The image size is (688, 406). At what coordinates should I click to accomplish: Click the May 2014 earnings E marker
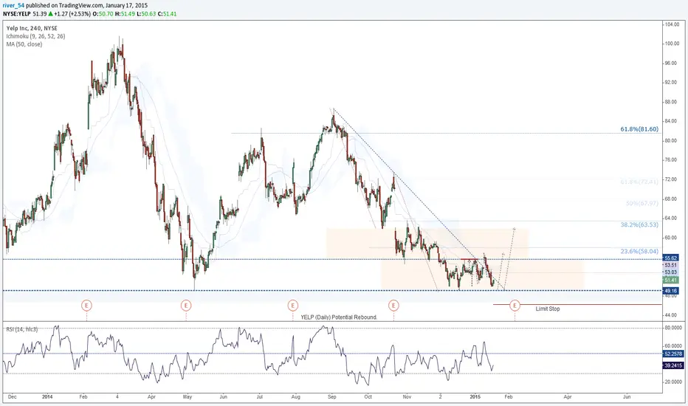click(186, 305)
